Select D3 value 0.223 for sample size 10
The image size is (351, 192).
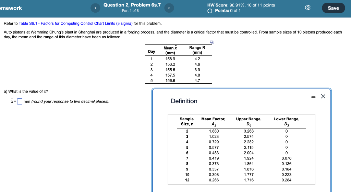(287, 175)
